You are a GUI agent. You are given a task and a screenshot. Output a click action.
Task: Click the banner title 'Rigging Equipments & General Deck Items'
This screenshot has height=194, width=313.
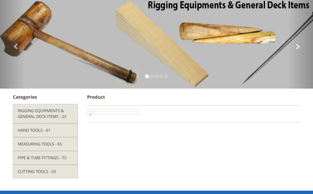tap(228, 5)
